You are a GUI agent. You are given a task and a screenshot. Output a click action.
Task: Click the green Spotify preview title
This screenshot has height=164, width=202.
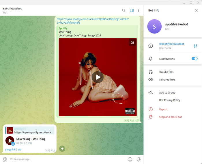63,28
